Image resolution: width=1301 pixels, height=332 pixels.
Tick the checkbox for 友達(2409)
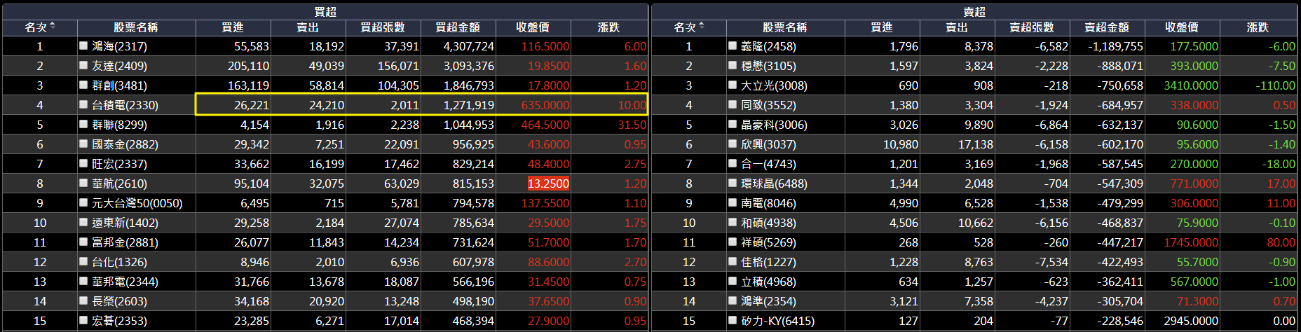(x=83, y=65)
